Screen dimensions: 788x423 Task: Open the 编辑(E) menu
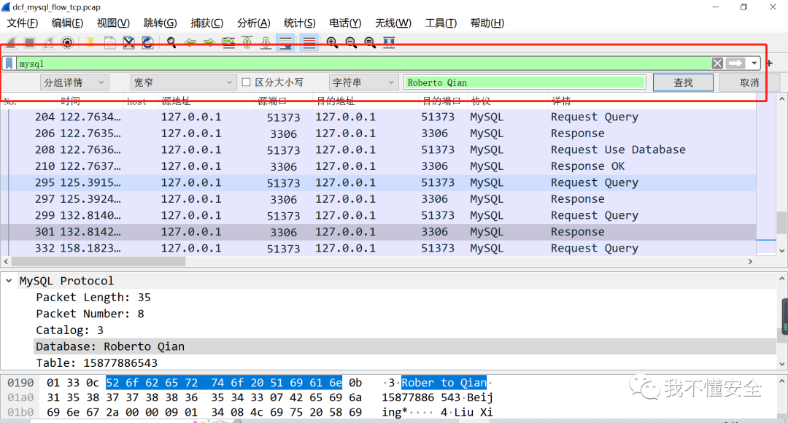(67, 23)
